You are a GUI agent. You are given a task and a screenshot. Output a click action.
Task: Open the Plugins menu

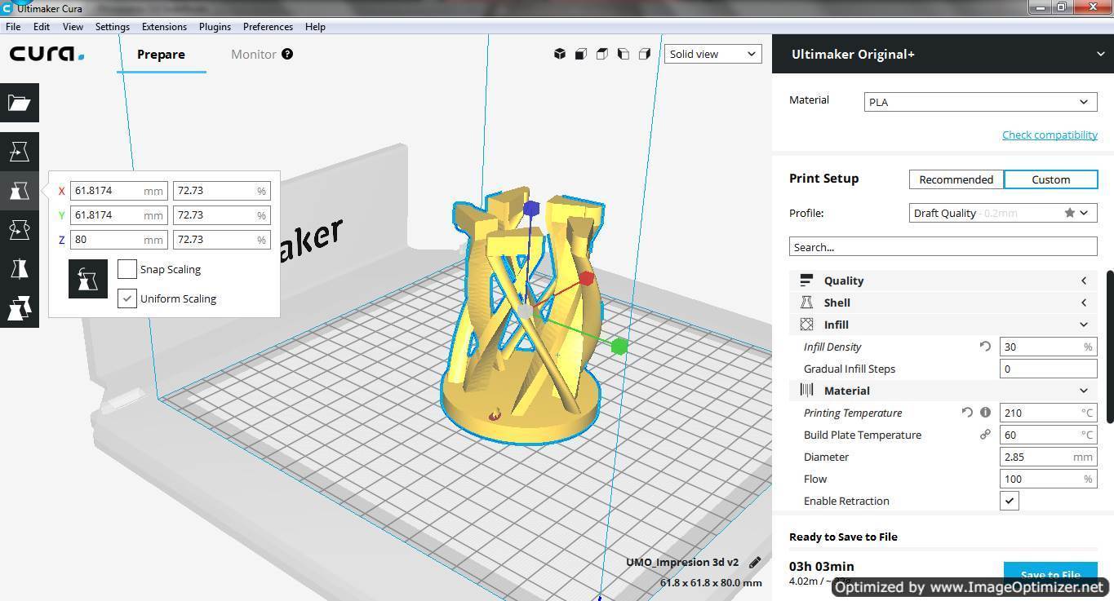tap(215, 26)
